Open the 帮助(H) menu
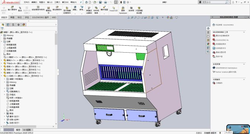The width and height of the screenshot is (250, 134). coord(74,2)
